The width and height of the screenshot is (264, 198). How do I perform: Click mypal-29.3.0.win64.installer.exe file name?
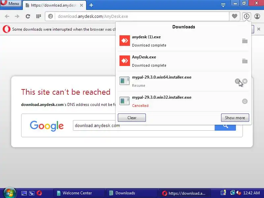pos(162,77)
